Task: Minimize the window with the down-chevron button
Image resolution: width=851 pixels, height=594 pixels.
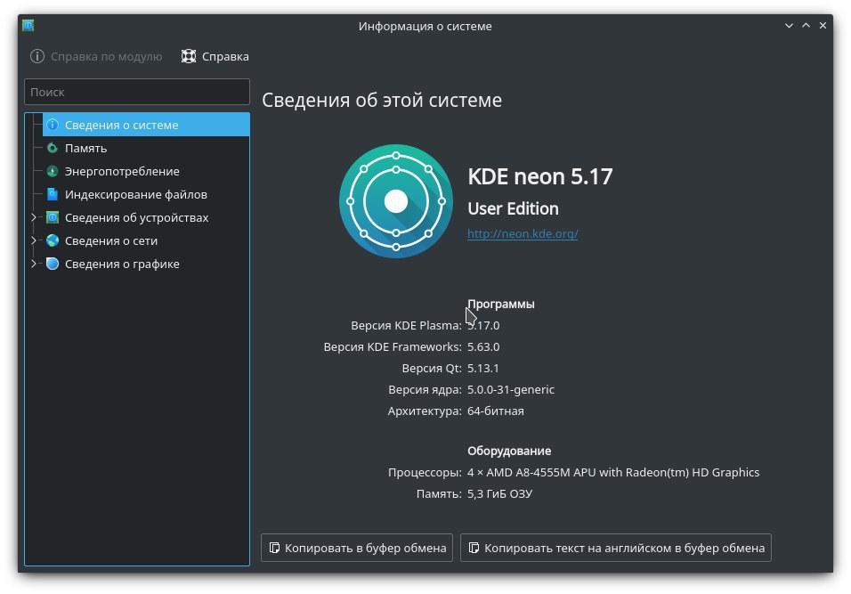Action: [789, 26]
